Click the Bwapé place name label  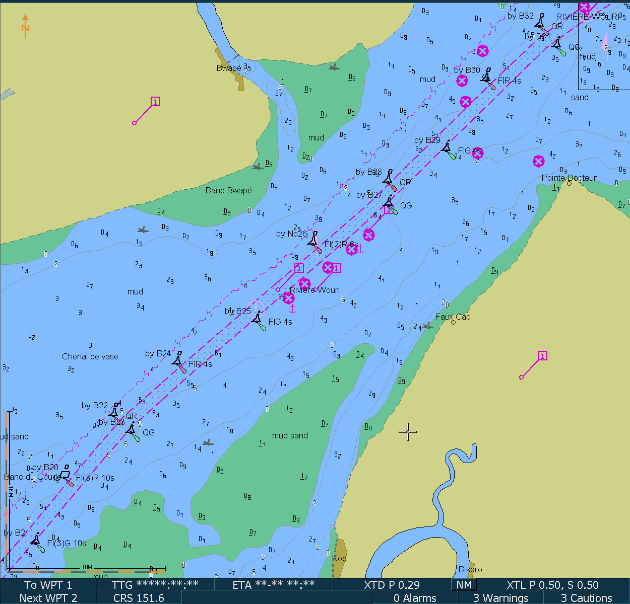point(229,68)
